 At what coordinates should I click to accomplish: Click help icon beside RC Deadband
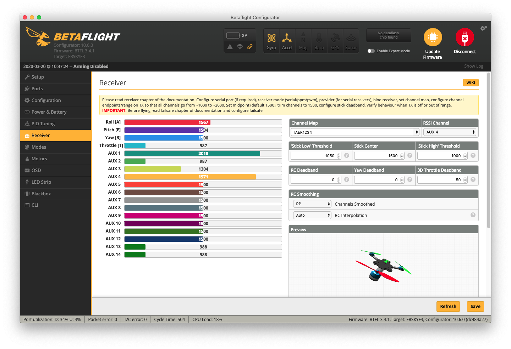(x=347, y=179)
